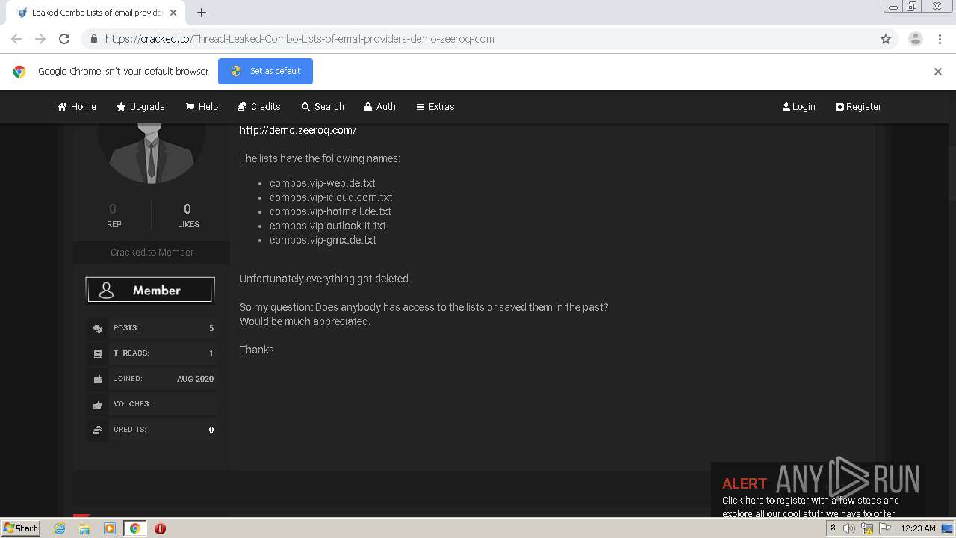Close the Leaked Combo Lists tab
Image resolution: width=956 pixels, height=538 pixels.
pyautogui.click(x=173, y=13)
